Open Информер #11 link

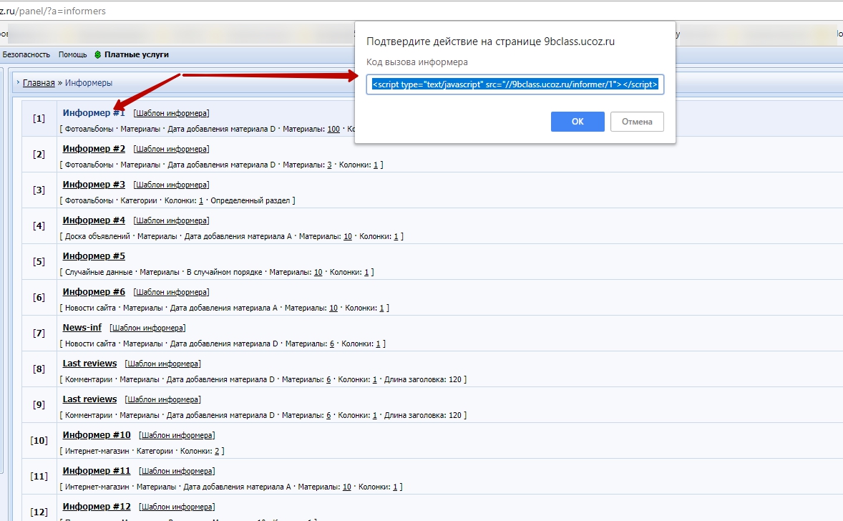[x=97, y=471]
